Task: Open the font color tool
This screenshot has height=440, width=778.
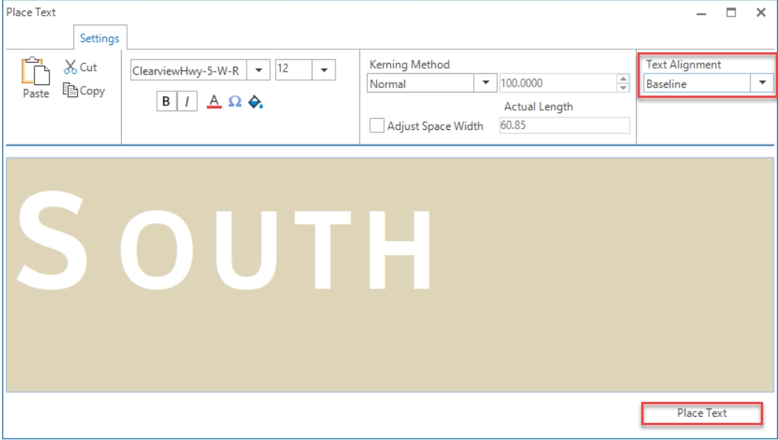Action: 214,102
